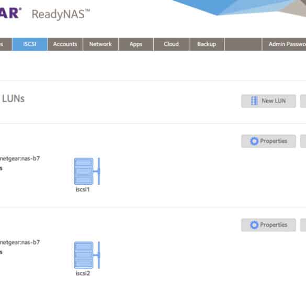Click gear icon in iscsi2 Properties button

[254, 225]
